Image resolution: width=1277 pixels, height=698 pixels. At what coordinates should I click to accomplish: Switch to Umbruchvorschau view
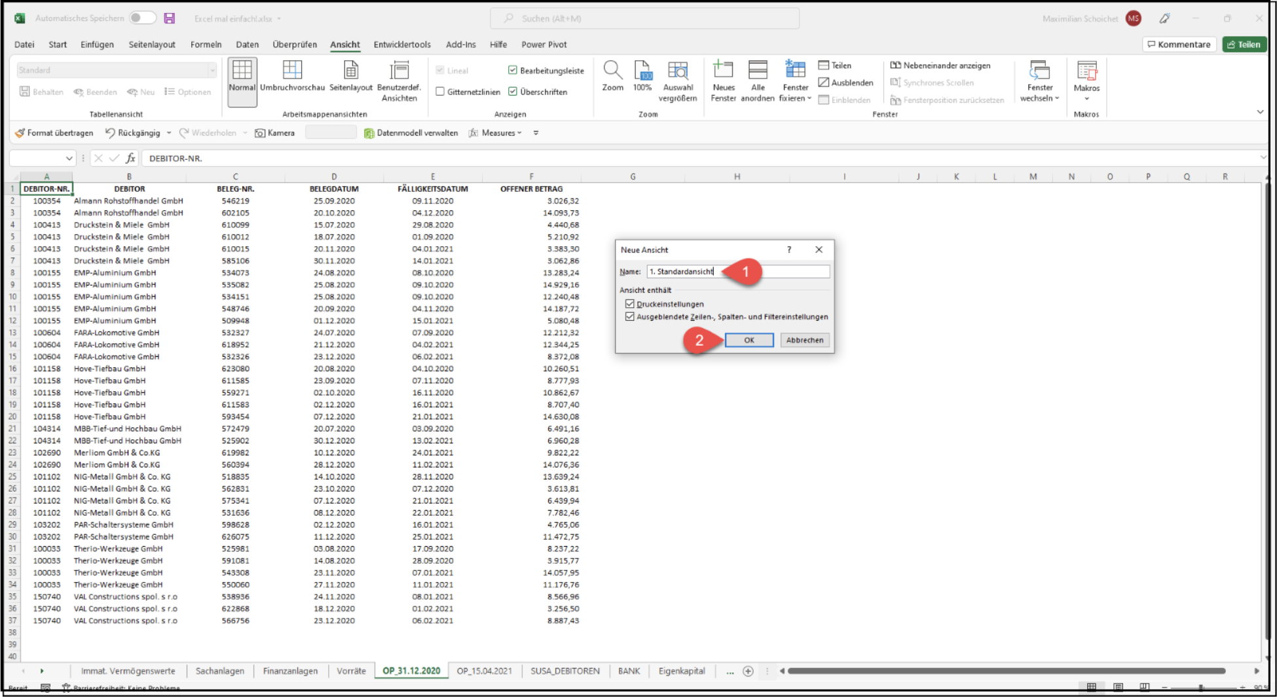tap(292, 77)
